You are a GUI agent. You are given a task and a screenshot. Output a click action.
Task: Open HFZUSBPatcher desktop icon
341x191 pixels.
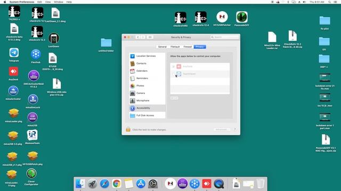(222, 17)
